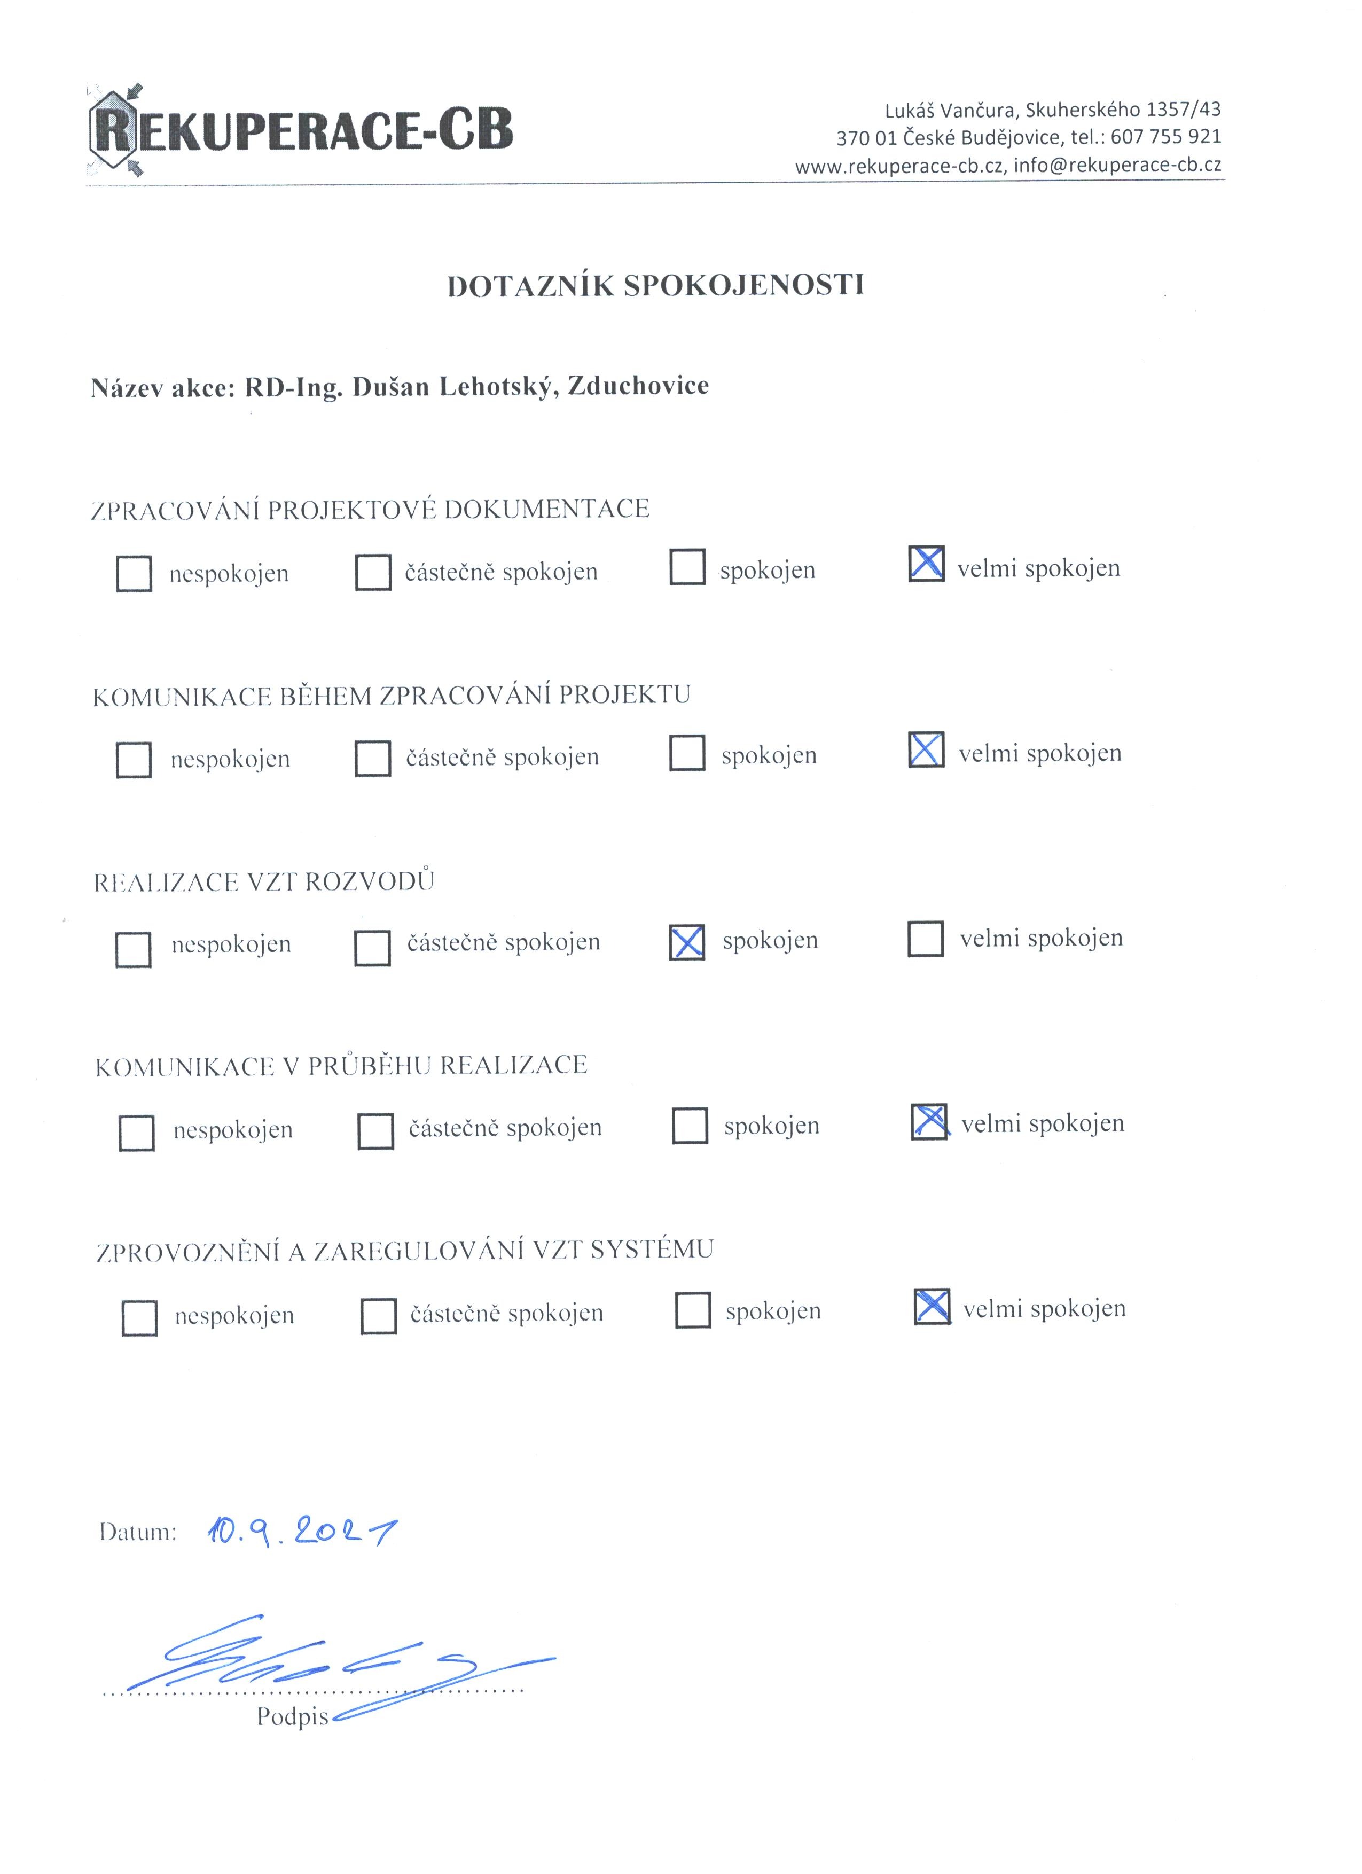Uncheck 'velmi spokojen' under Zpracování projektové dokumentace
Screen dimensions: 1362x1874
[926, 564]
